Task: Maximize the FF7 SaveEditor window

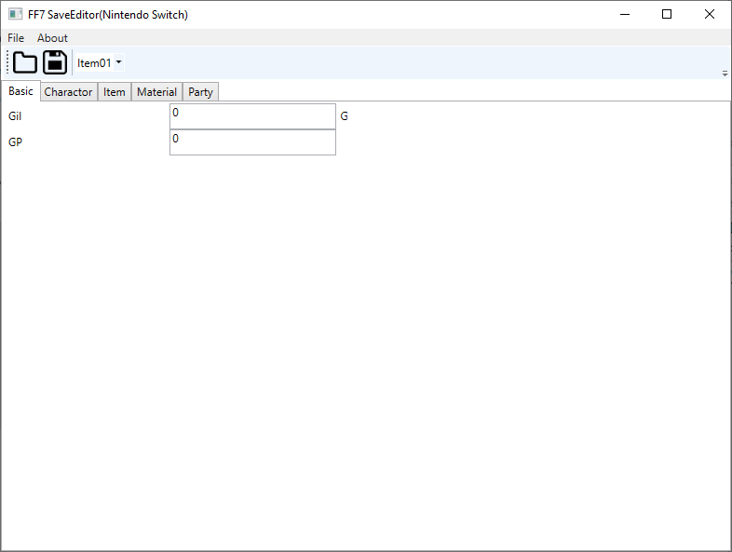Action: pos(667,14)
